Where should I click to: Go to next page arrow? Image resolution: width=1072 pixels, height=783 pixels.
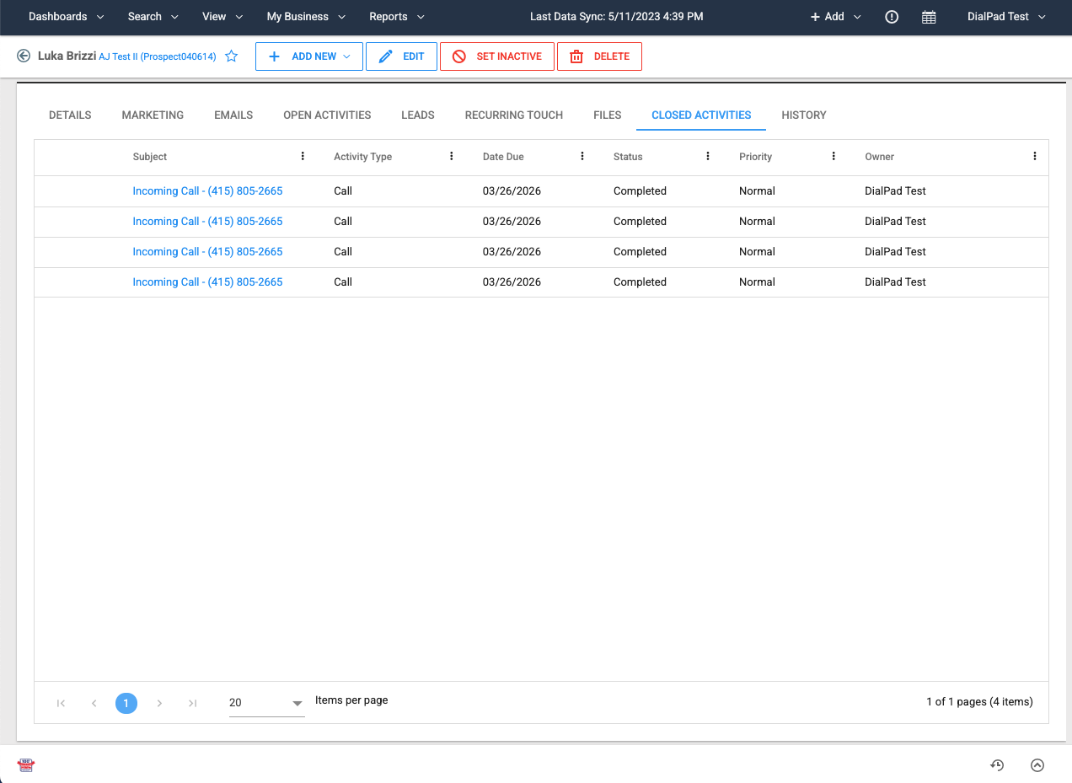point(159,703)
